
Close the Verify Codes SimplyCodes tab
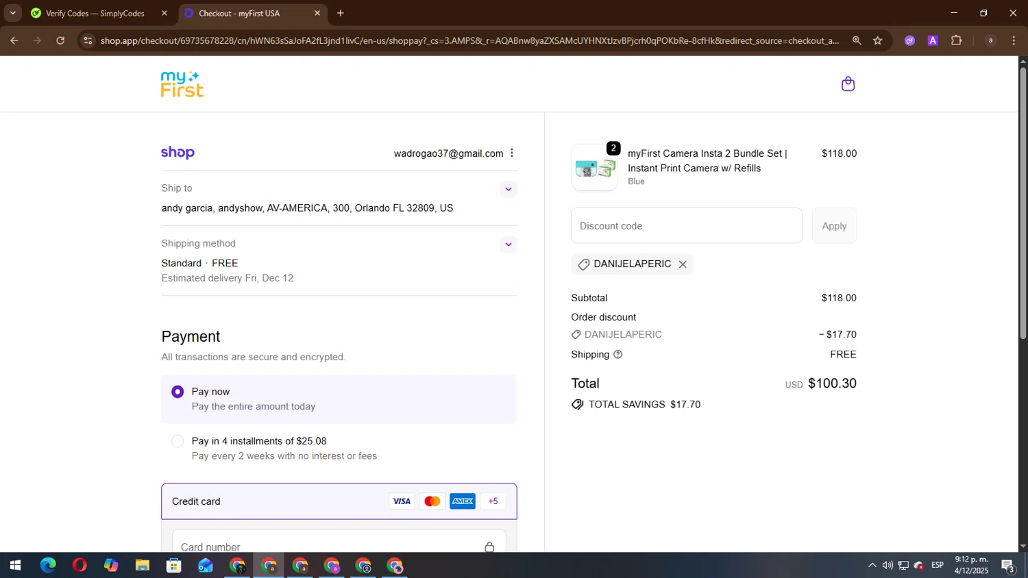[x=164, y=13]
